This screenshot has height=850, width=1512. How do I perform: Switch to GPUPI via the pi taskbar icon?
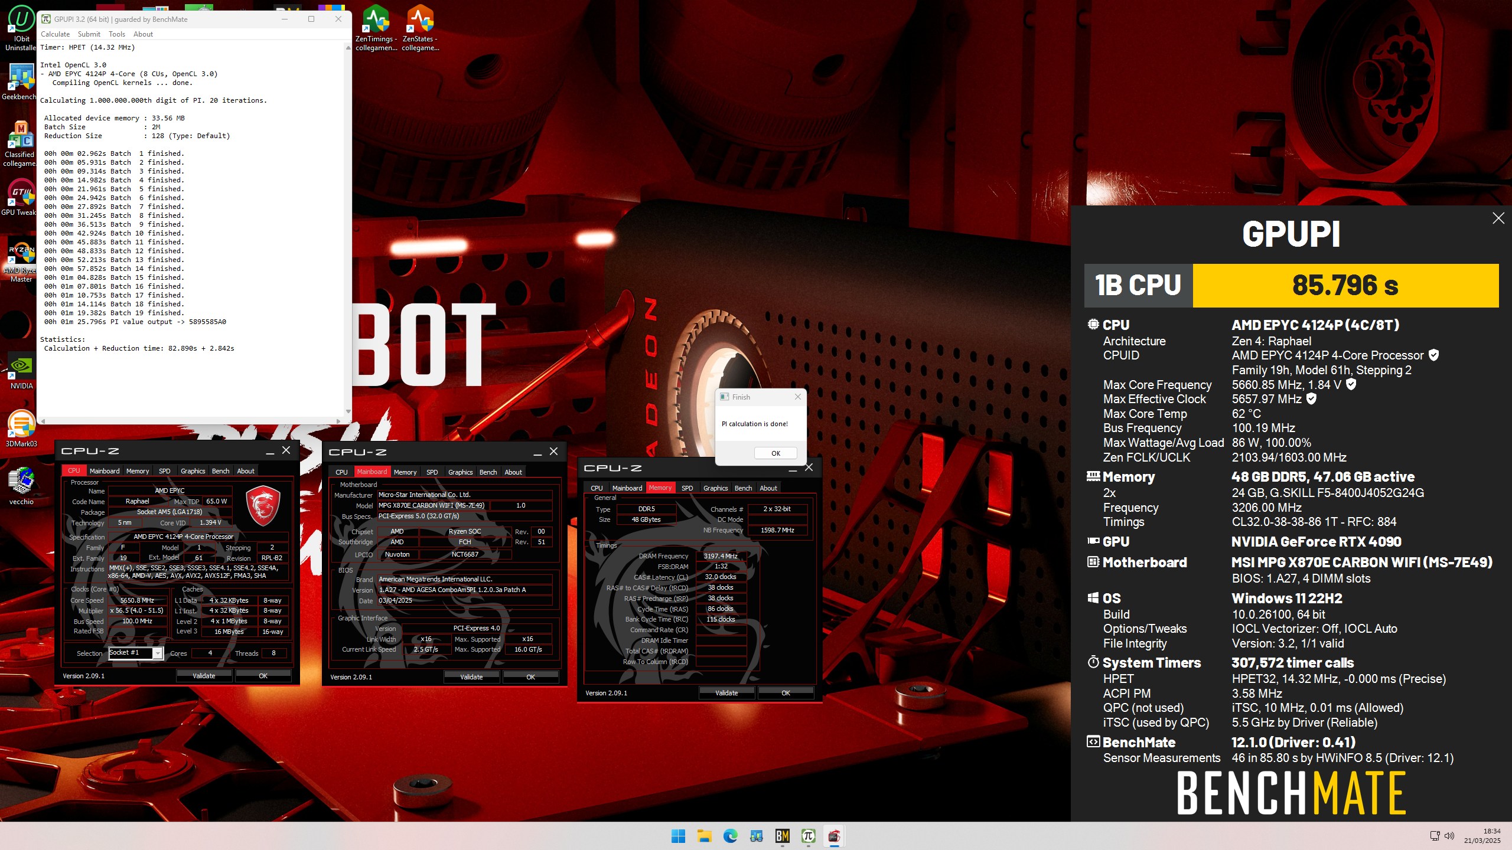[x=808, y=836]
